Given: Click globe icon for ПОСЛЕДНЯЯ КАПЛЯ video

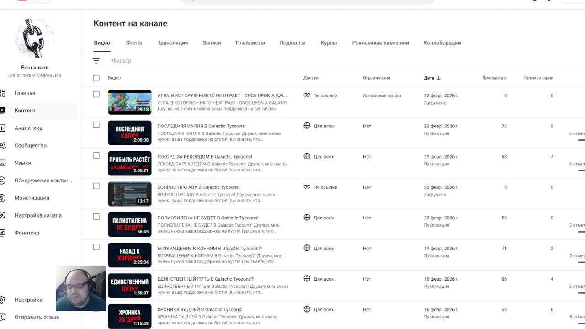Looking at the screenshot, I should (307, 126).
